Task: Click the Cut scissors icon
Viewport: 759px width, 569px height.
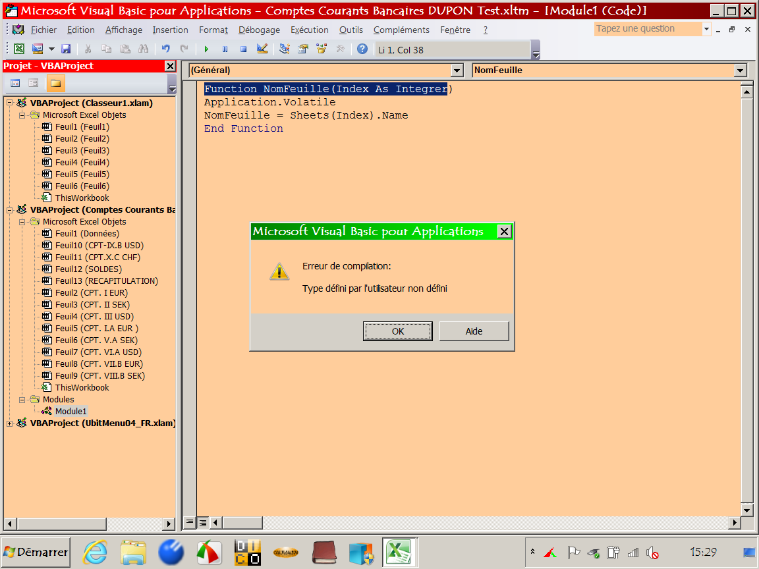Action: 88,49
